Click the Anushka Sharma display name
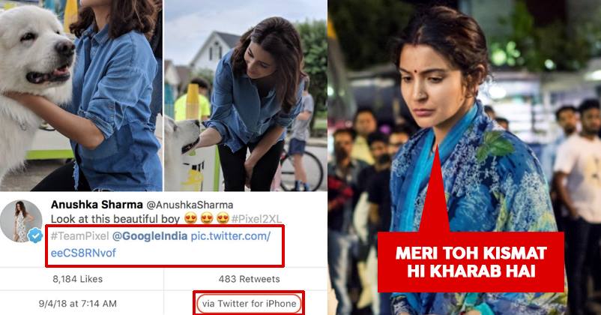 97,205
